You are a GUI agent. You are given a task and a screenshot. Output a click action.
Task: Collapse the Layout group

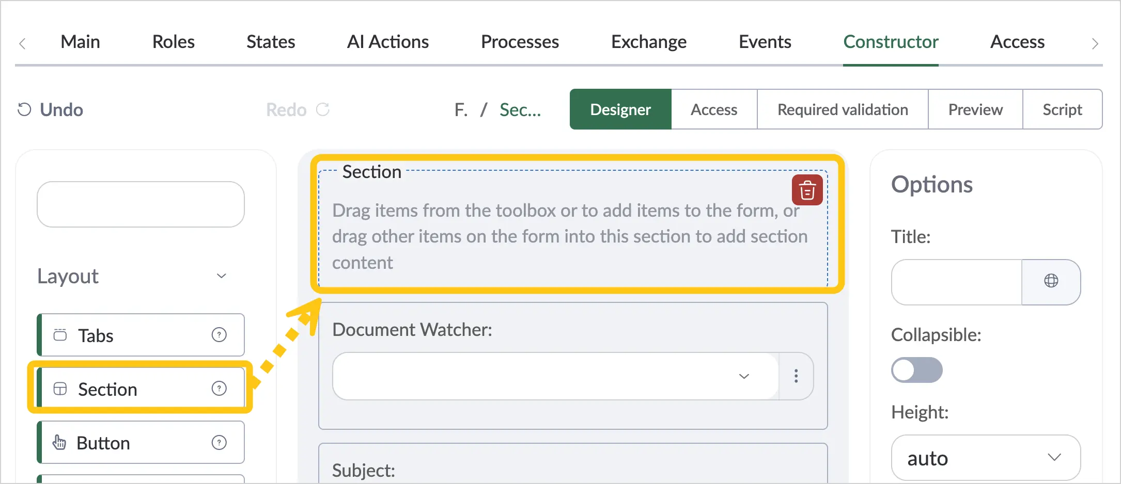coord(221,276)
